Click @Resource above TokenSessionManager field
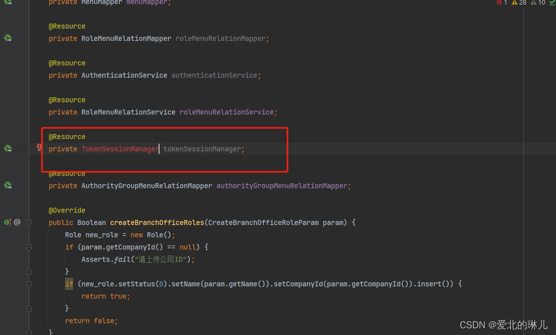 click(x=67, y=137)
